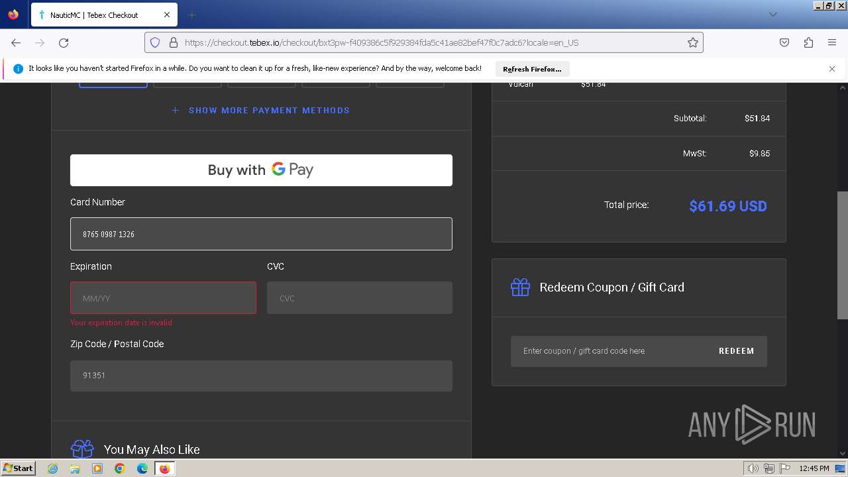848x477 pixels.
Task: Open the network tray icon
Action: coord(769,468)
